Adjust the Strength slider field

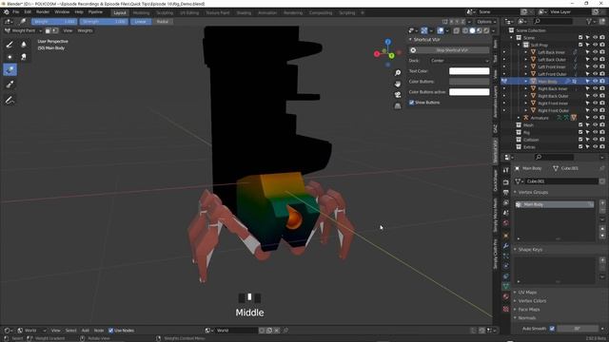coord(104,22)
